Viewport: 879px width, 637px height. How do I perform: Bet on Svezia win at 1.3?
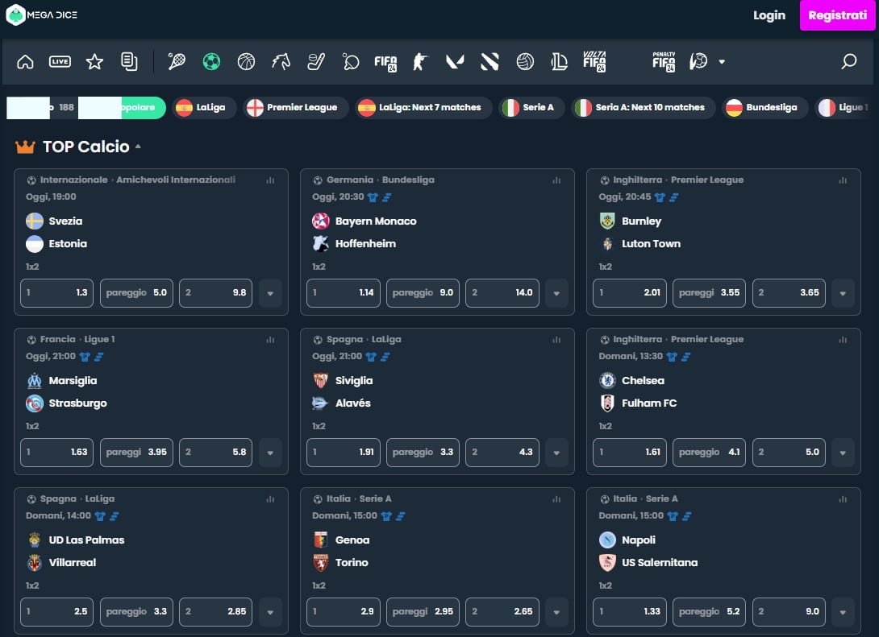point(56,293)
